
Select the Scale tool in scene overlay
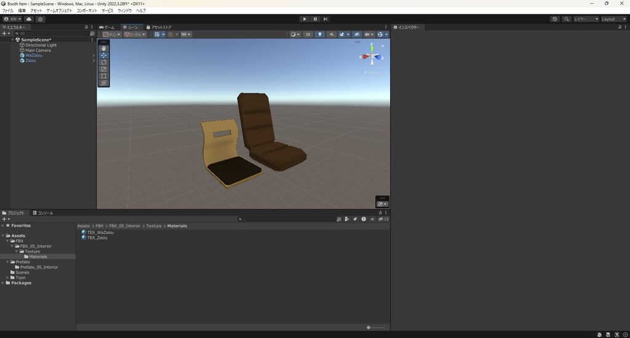pos(103,69)
